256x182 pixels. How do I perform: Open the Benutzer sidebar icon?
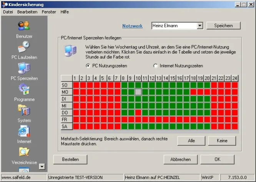point(24,26)
